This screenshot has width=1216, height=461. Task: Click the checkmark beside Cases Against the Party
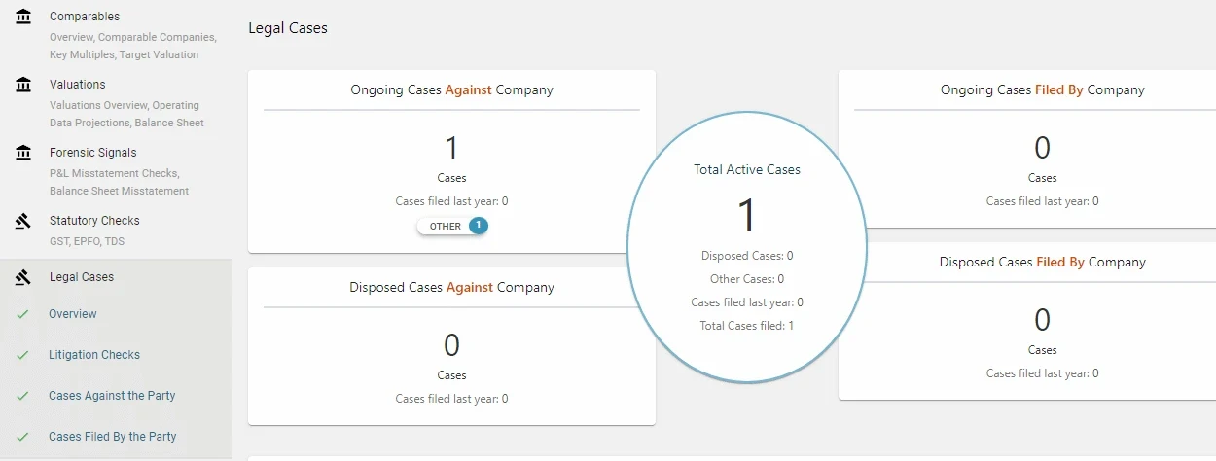pyautogui.click(x=23, y=396)
